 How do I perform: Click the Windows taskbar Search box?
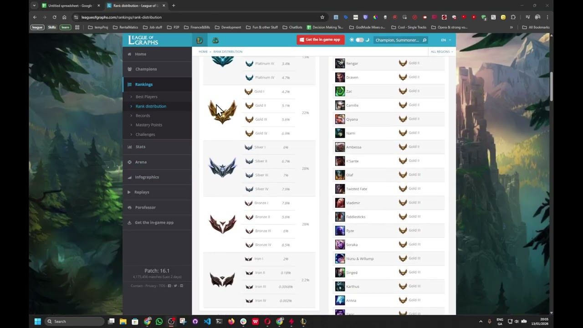(75, 321)
